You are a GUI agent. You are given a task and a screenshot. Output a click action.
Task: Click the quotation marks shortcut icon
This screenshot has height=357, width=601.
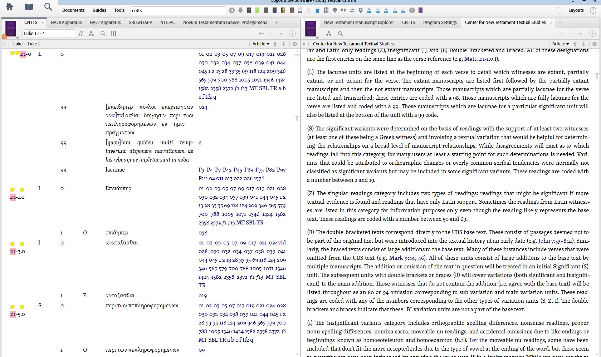[x=343, y=10]
